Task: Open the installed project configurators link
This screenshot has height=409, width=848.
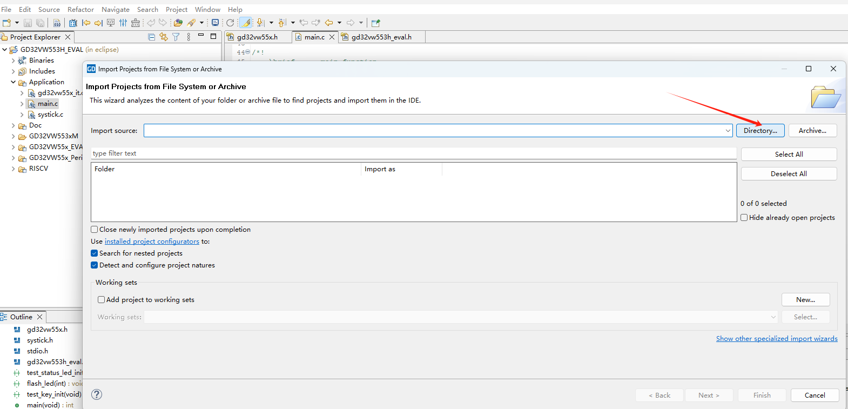Action: (x=152, y=242)
